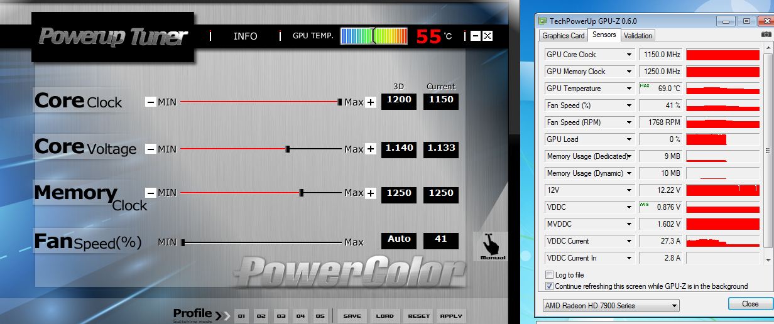Toggle Manual fan control hand icon

coord(489,246)
